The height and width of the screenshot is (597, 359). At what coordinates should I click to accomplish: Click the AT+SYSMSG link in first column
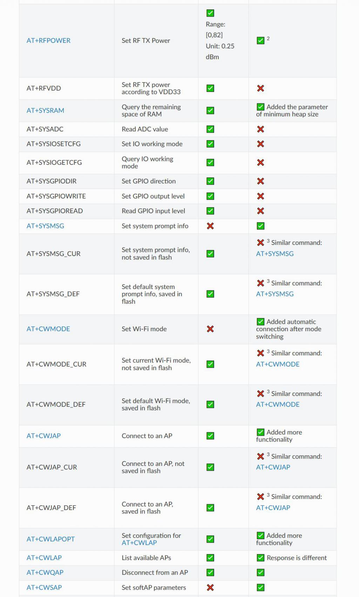[45, 226]
